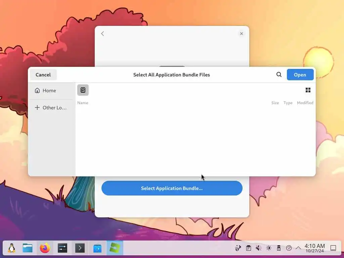The height and width of the screenshot is (258, 344).
Task: Open the file manager from taskbar
Action: pyautogui.click(x=28, y=248)
